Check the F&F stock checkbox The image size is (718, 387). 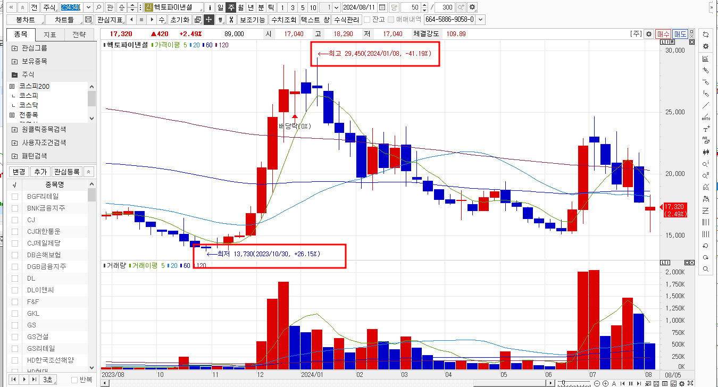15,302
